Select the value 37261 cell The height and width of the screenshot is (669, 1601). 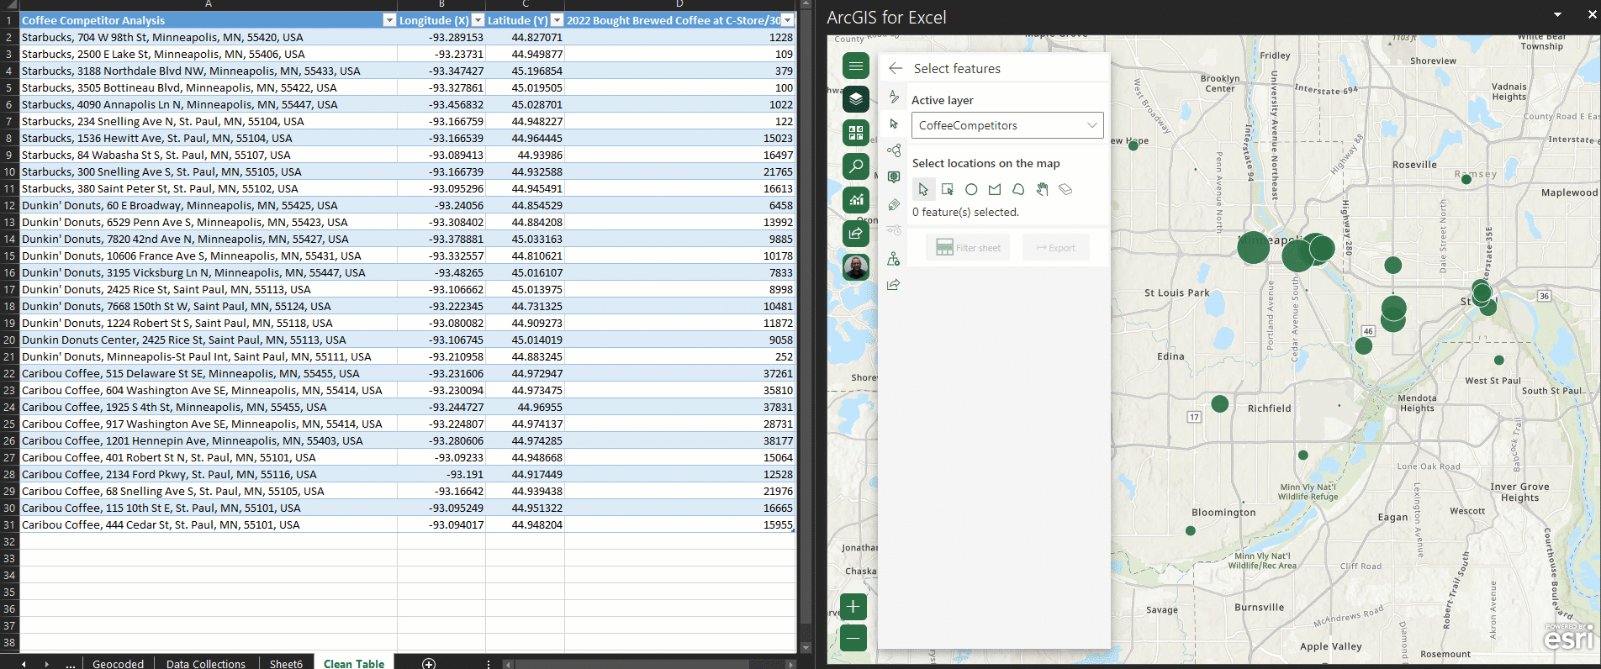pyautogui.click(x=680, y=373)
